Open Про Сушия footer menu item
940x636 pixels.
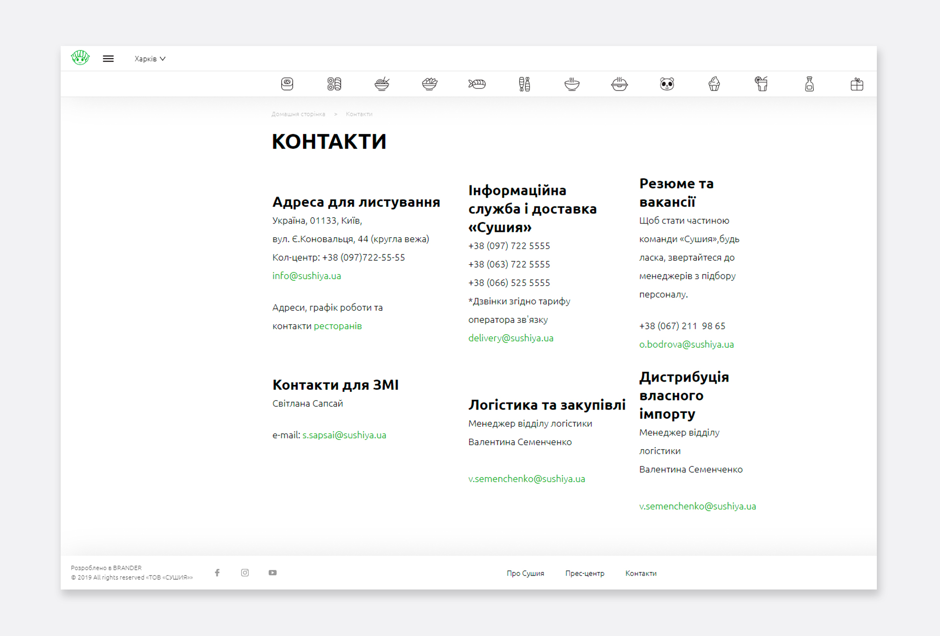click(x=525, y=573)
